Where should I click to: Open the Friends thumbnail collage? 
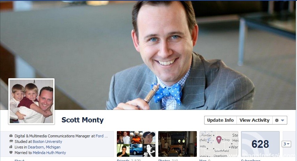tap(136, 144)
